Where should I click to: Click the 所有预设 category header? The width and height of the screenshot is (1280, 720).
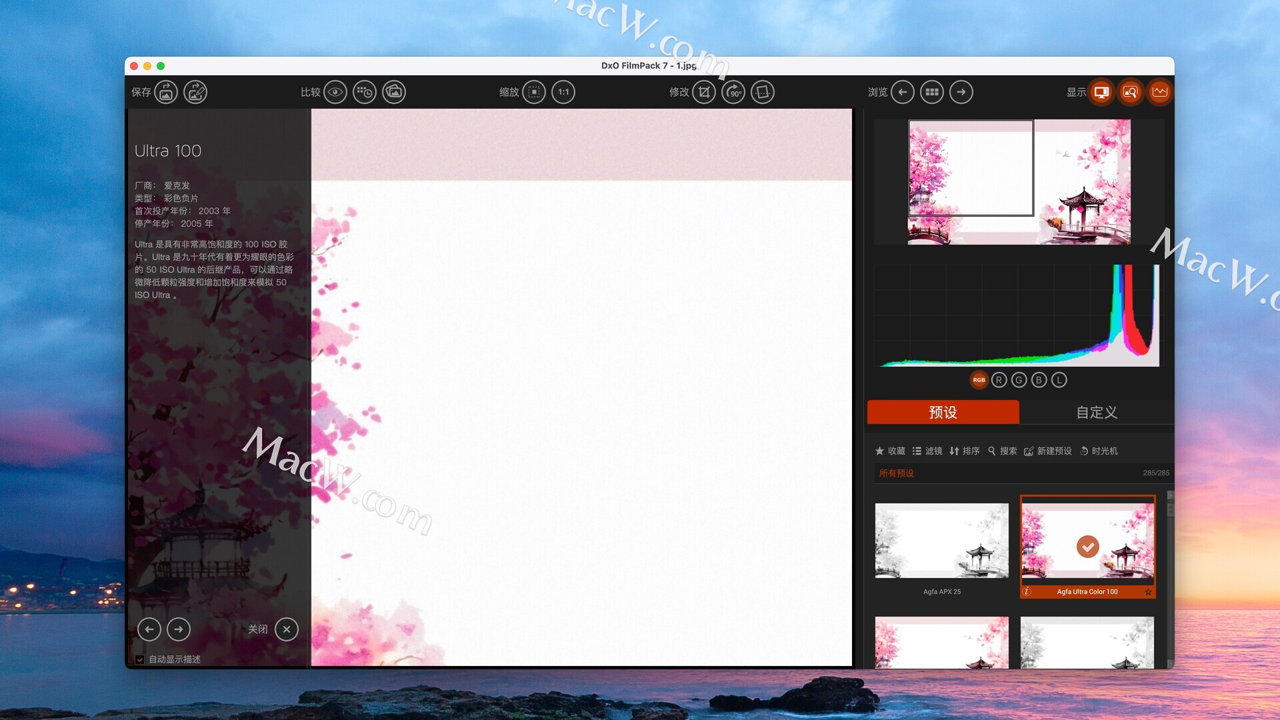pyautogui.click(x=896, y=473)
